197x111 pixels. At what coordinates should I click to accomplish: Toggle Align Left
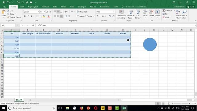(x=55, y=16)
